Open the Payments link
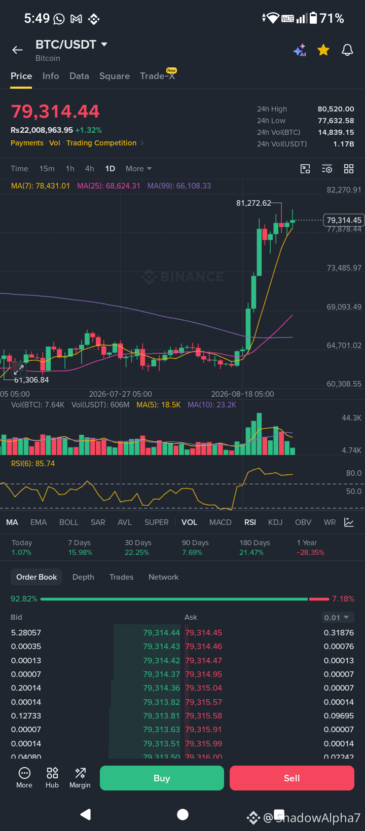The width and height of the screenshot is (365, 831). coord(27,143)
